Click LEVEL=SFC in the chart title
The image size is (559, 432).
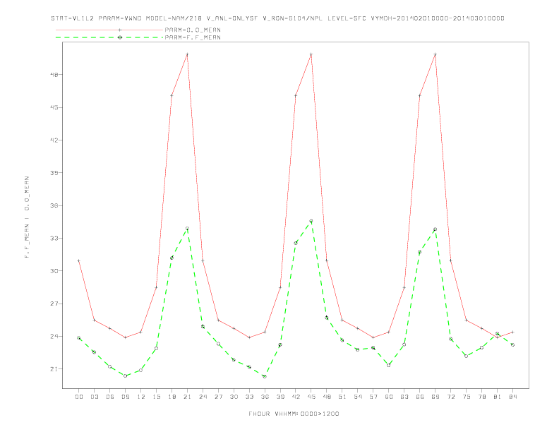[x=347, y=18]
